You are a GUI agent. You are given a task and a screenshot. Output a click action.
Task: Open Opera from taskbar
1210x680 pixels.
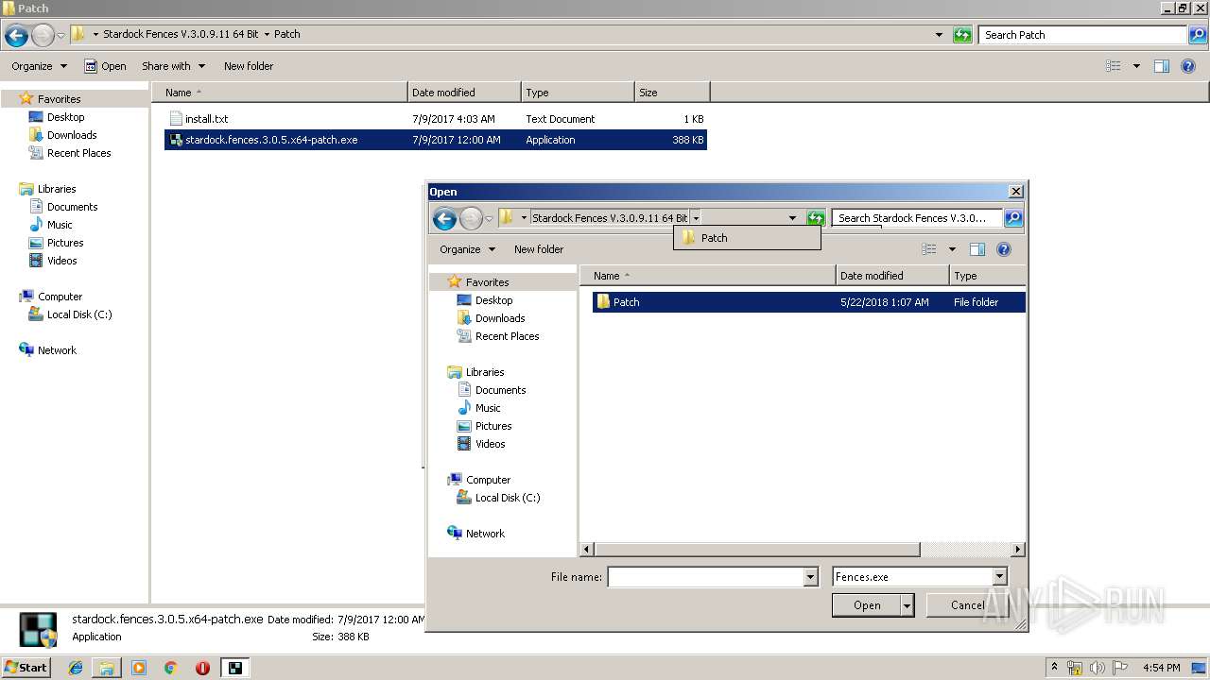pos(202,668)
